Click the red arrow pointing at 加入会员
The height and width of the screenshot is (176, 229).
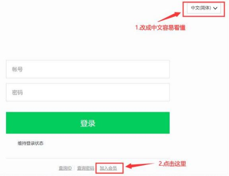pos(140,166)
